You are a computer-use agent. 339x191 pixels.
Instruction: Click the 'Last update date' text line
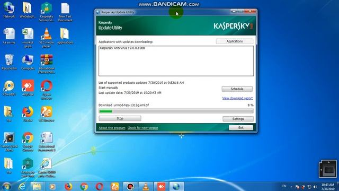(130, 92)
